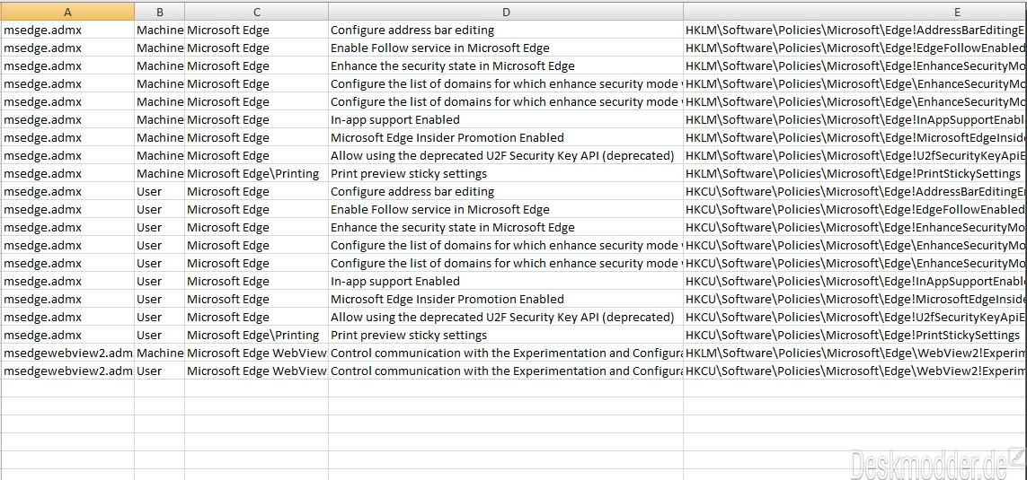The image size is (1027, 480).
Task: Select the 'Machine' cell beside Microsoft Edge\Printing
Action: (x=160, y=174)
